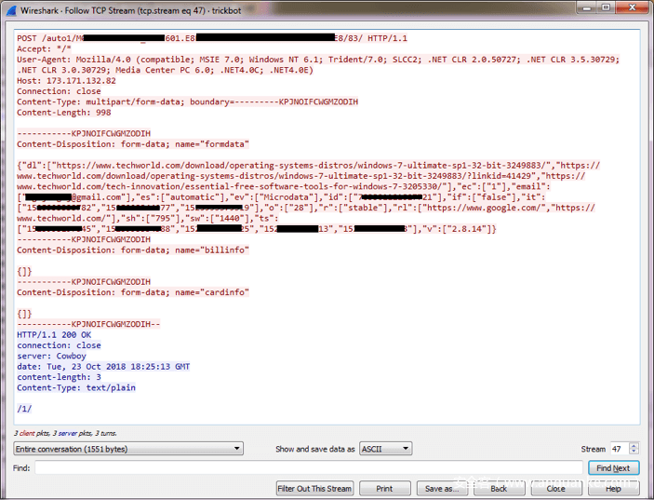The height and width of the screenshot is (500, 654).
Task: Increase stream number with up arrow
Action: 634,445
